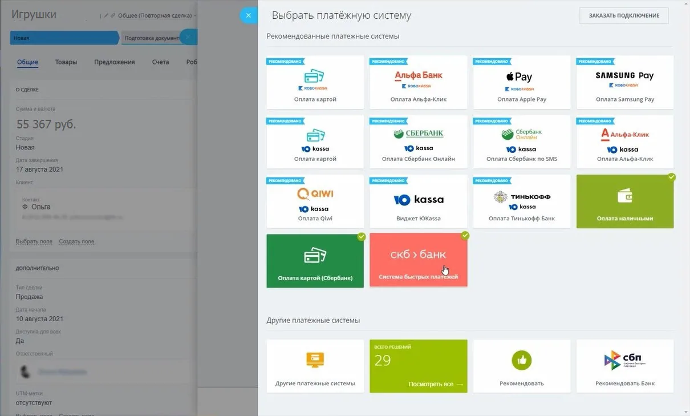Toggle checkmark on Оплата наличными tile

[672, 177]
